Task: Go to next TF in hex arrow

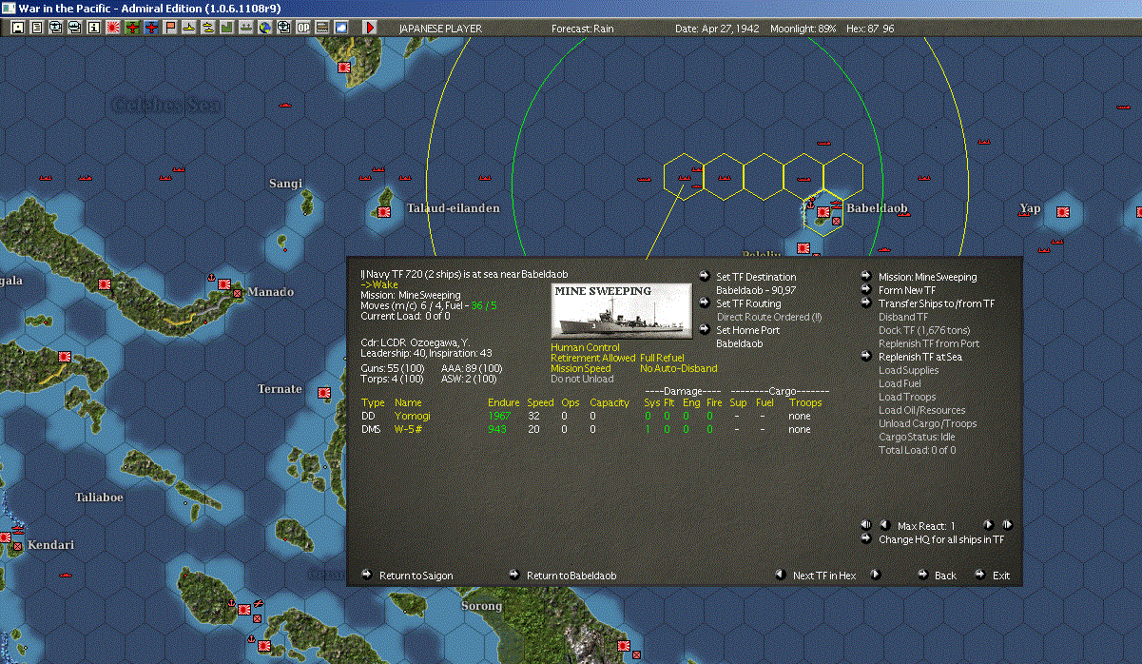Action: (x=876, y=575)
